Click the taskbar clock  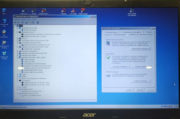175,107
